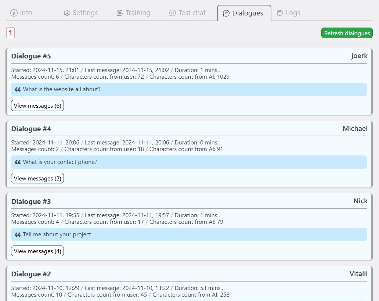Click 'Messages count: 10' in Dialogue #2

click(x=37, y=295)
